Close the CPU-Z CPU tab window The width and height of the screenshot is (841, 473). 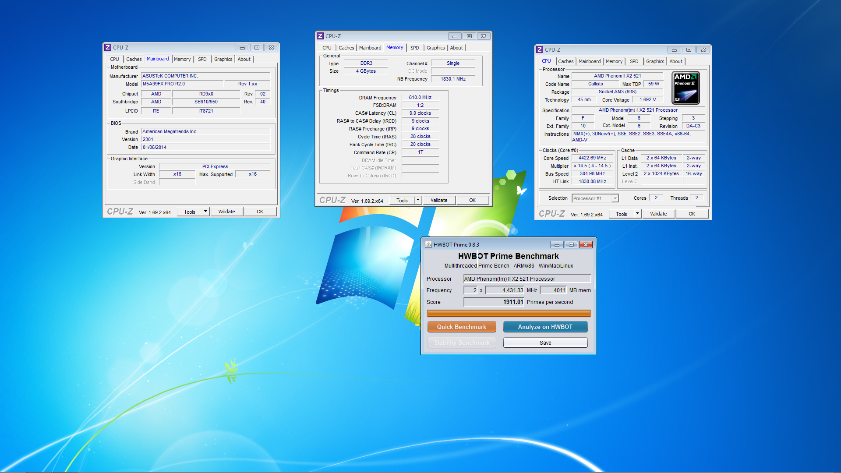pyautogui.click(x=703, y=49)
